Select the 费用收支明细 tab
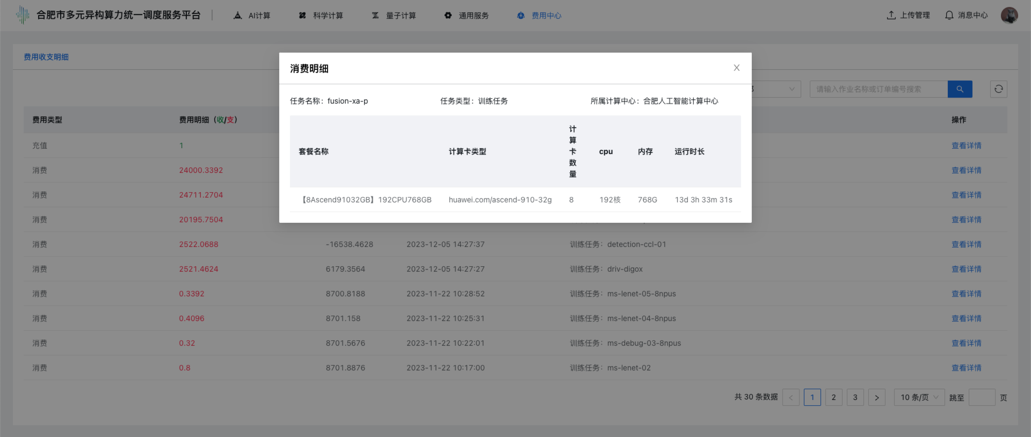1031x437 pixels. [46, 57]
